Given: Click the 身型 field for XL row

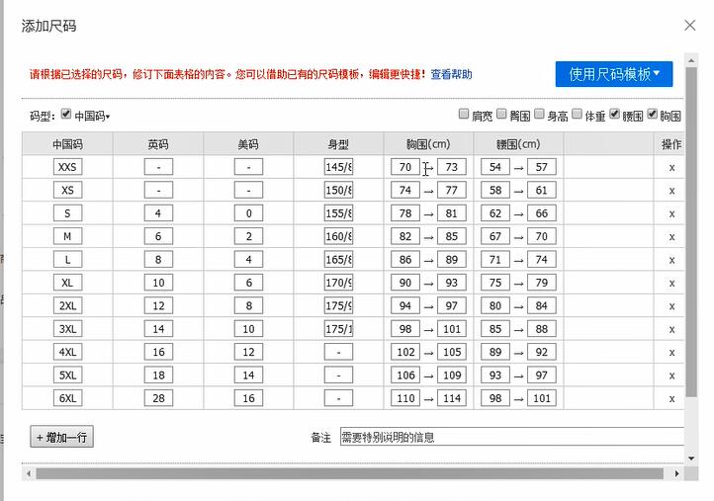Looking at the screenshot, I should (338, 283).
